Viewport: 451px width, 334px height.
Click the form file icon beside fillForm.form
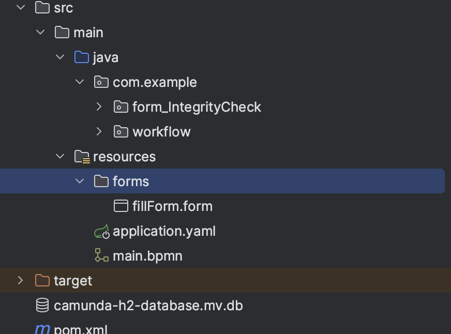click(x=121, y=206)
